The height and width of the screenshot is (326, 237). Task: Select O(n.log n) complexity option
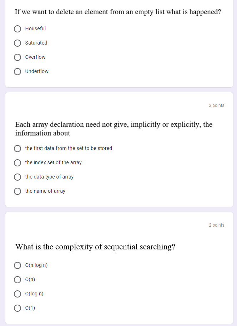tap(17, 265)
